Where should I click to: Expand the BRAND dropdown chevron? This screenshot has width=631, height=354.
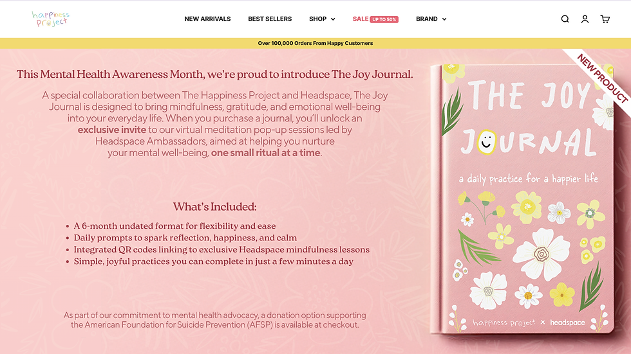click(444, 19)
